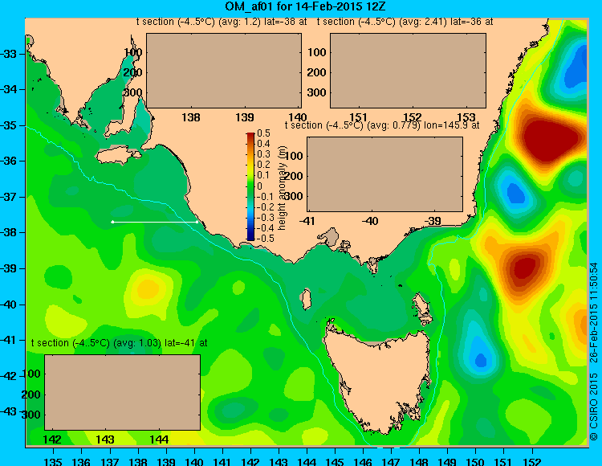This screenshot has height=466, width=602.
Task: Click the 300 depth label in the lat=-41 section
Action: tap(31, 415)
